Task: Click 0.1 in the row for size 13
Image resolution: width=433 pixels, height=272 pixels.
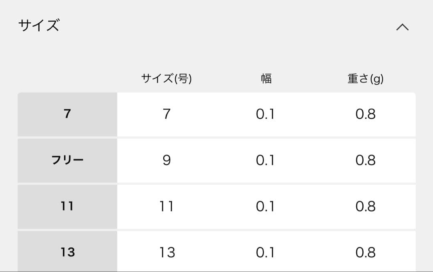Action: coord(265,252)
